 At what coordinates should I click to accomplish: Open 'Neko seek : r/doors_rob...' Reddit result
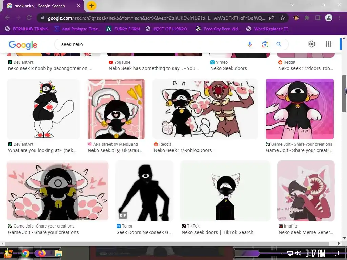click(x=306, y=68)
